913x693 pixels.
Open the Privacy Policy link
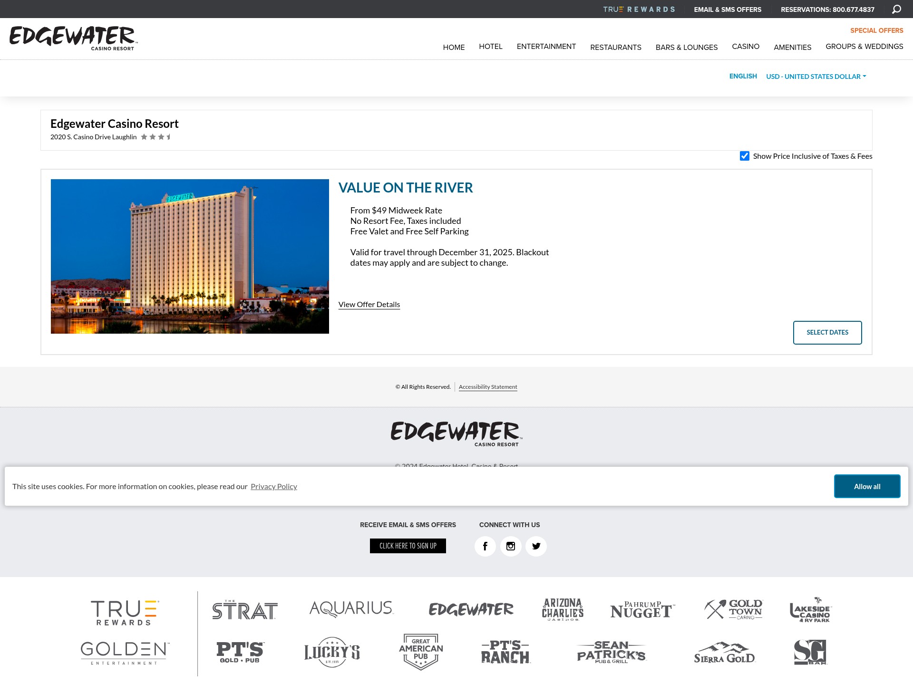click(274, 486)
